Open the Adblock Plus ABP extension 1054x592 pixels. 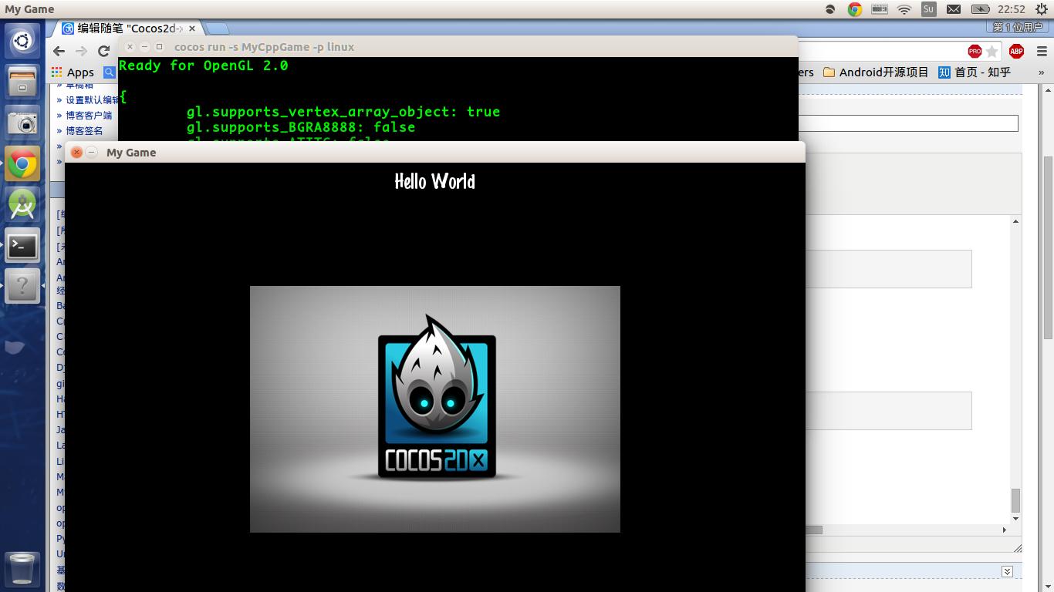click(x=1016, y=51)
